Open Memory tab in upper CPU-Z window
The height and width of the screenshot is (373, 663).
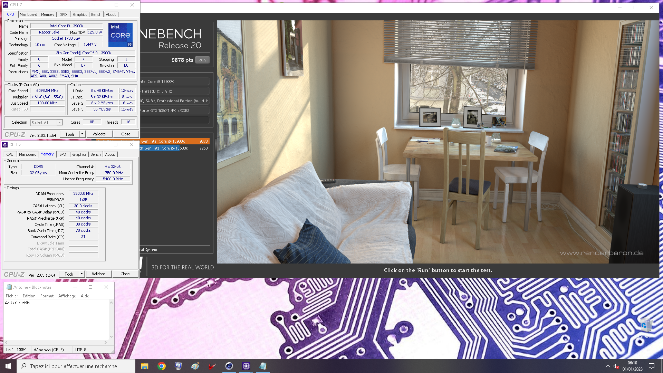click(48, 15)
